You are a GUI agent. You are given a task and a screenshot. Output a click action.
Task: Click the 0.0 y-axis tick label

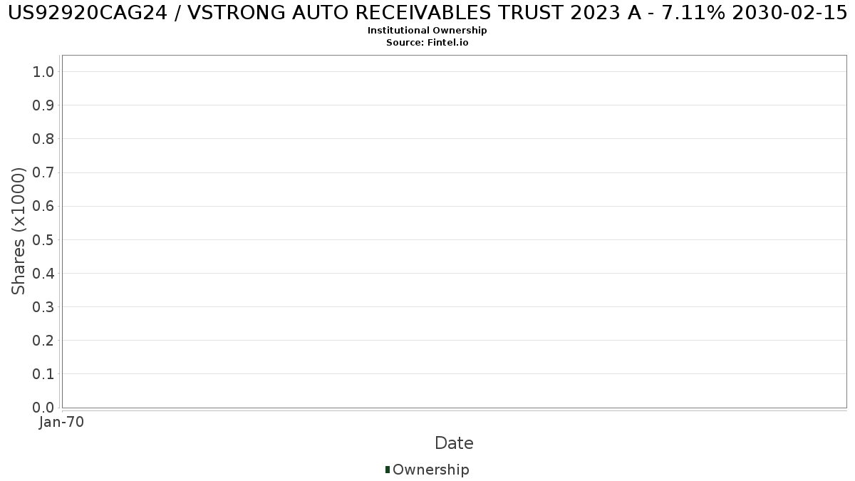point(43,408)
